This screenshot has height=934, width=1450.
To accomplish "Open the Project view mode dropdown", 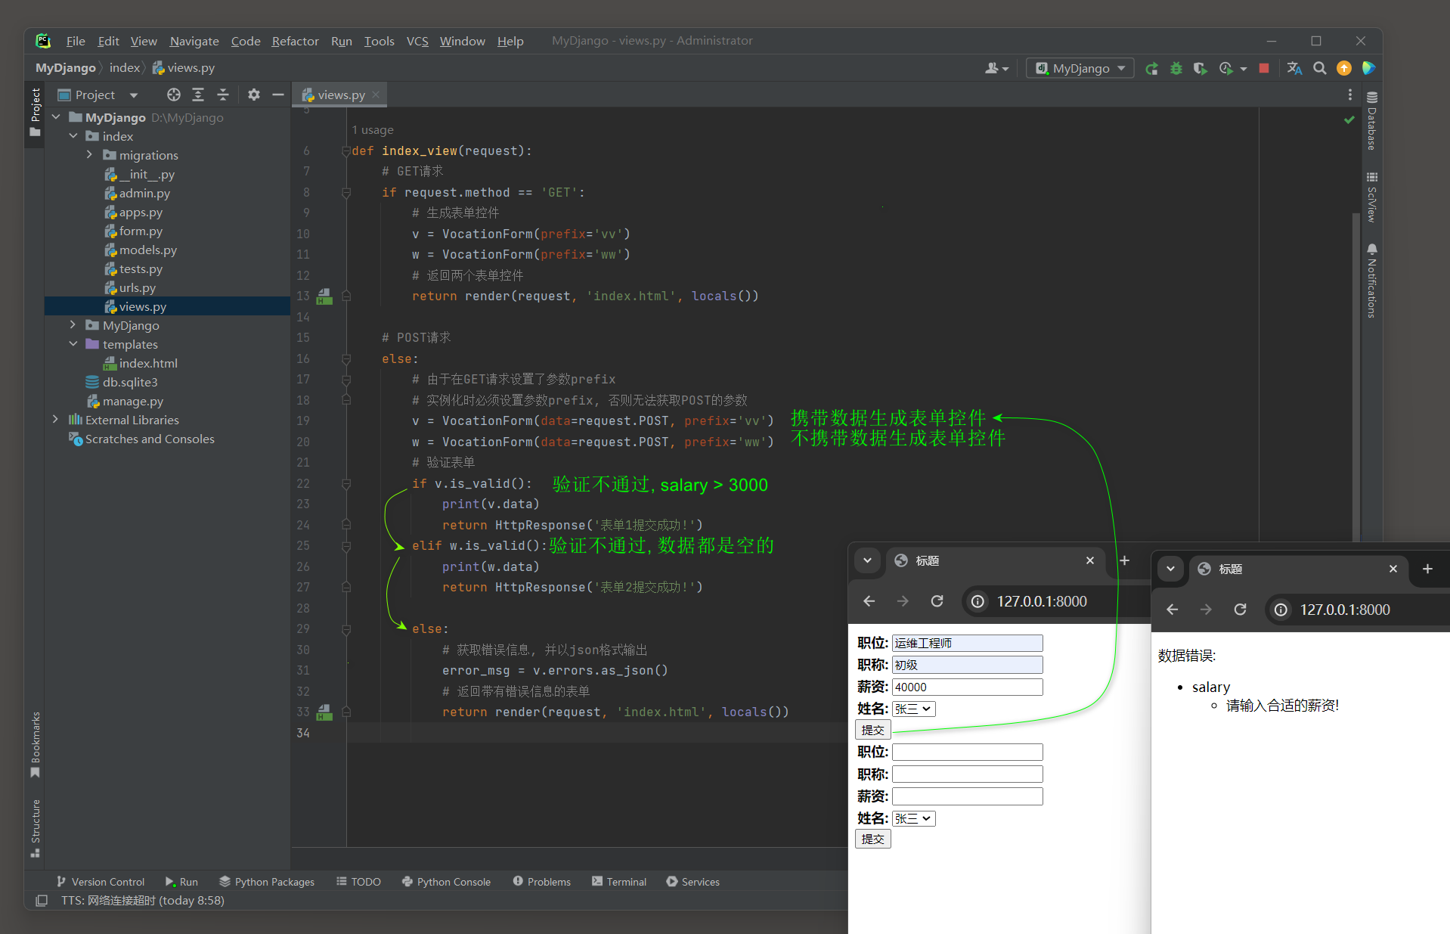I will [134, 95].
